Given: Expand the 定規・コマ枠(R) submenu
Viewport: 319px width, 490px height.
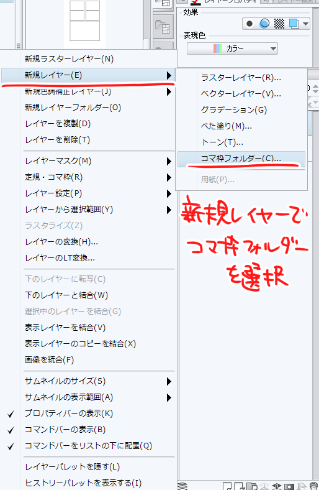Looking at the screenshot, I should [89, 177].
